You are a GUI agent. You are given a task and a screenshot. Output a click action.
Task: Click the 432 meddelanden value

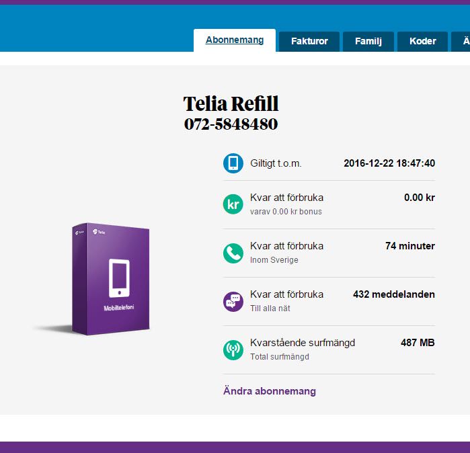coord(394,294)
